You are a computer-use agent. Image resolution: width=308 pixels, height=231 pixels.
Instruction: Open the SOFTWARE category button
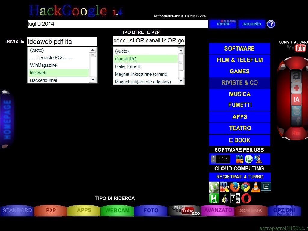point(239,48)
